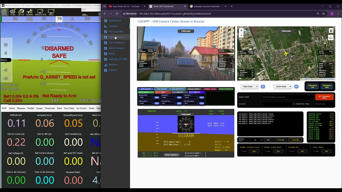
Task: Open the browser profile avatar
Action: pos(332,14)
